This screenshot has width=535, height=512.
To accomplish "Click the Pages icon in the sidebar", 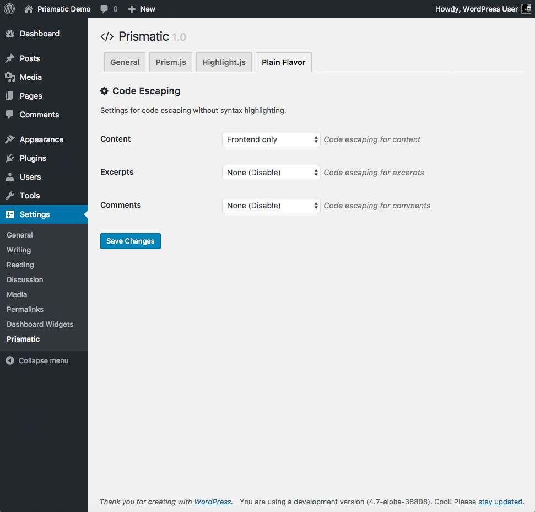I will pos(10,96).
